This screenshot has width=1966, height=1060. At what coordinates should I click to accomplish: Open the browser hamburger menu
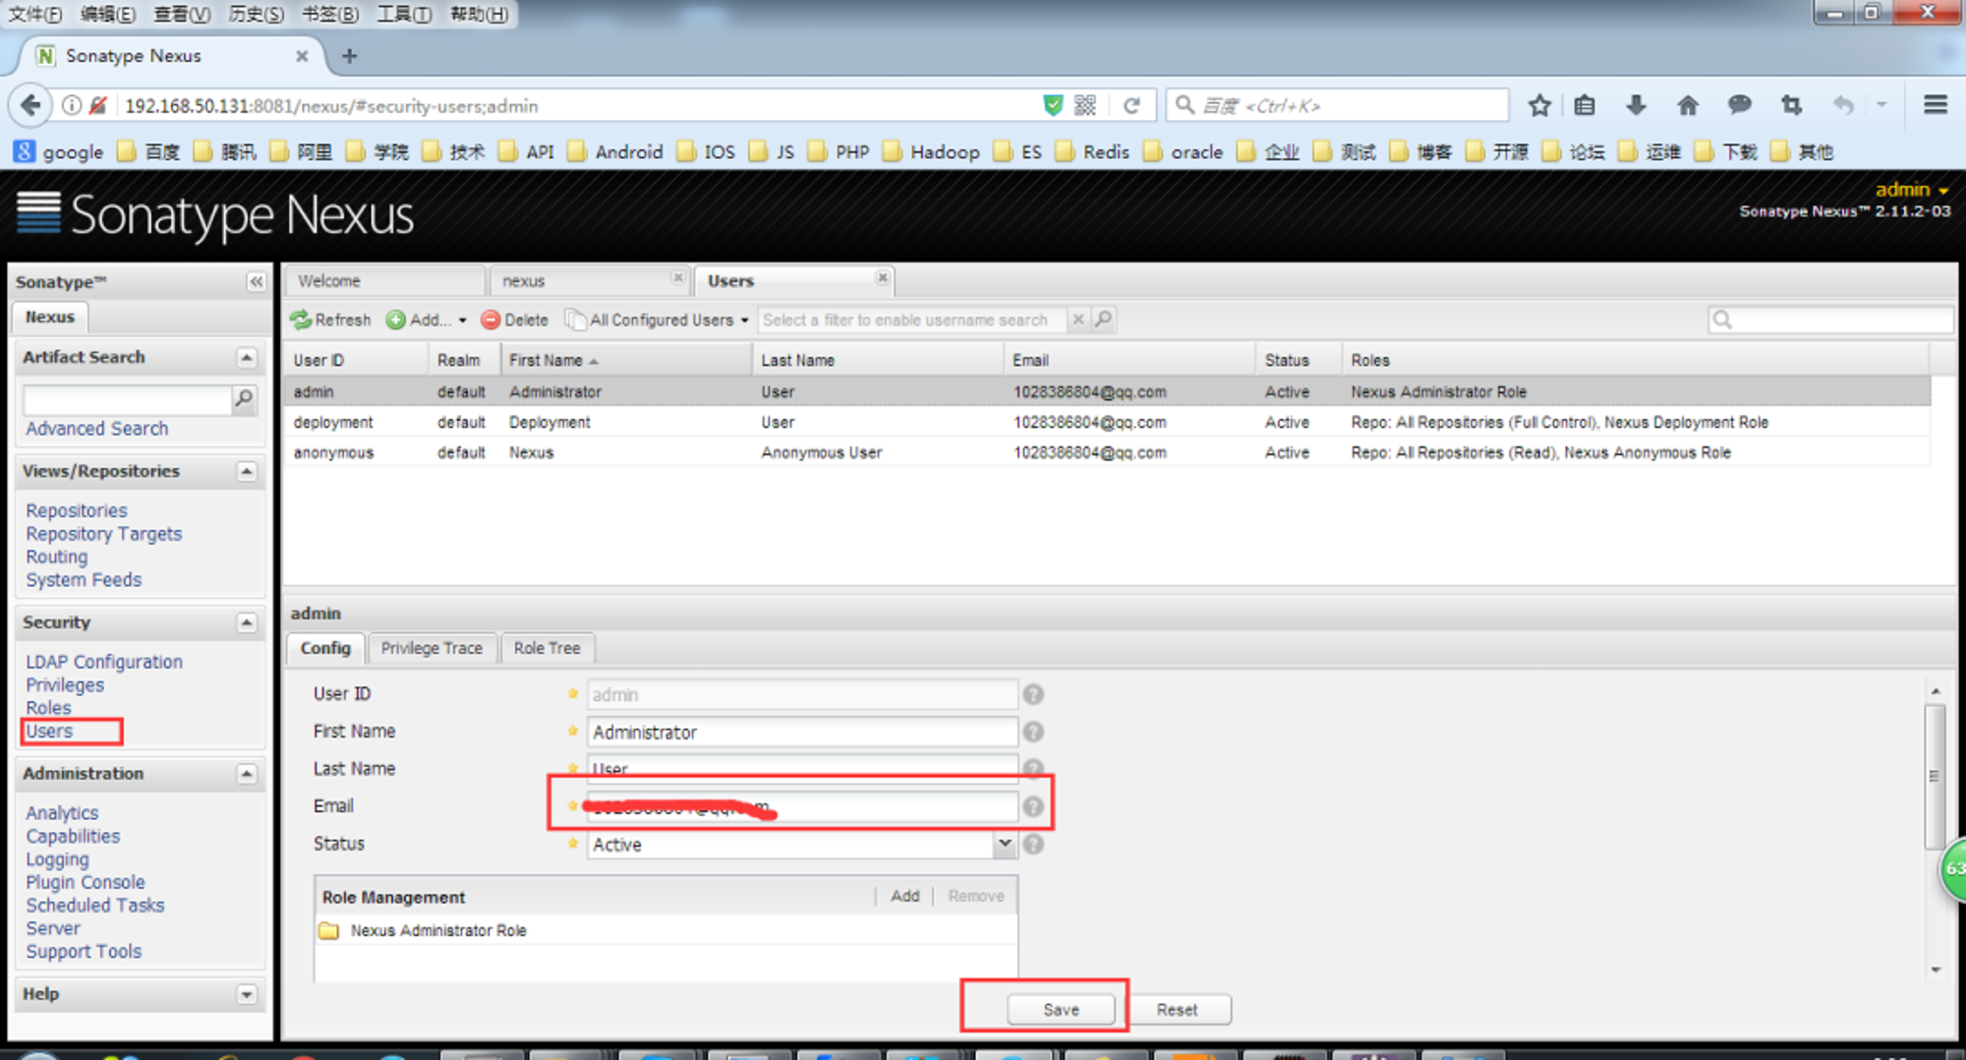(x=1936, y=104)
